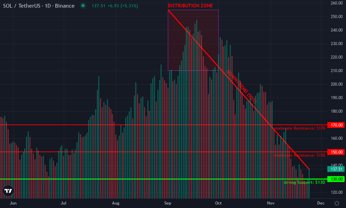Click the teal 137.51 last-price tag
The image size is (346, 208).
[x=335, y=170]
